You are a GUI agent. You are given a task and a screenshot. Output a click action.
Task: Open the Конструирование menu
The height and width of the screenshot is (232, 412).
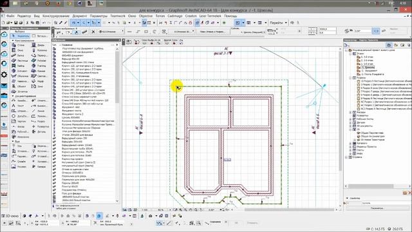(x=56, y=16)
